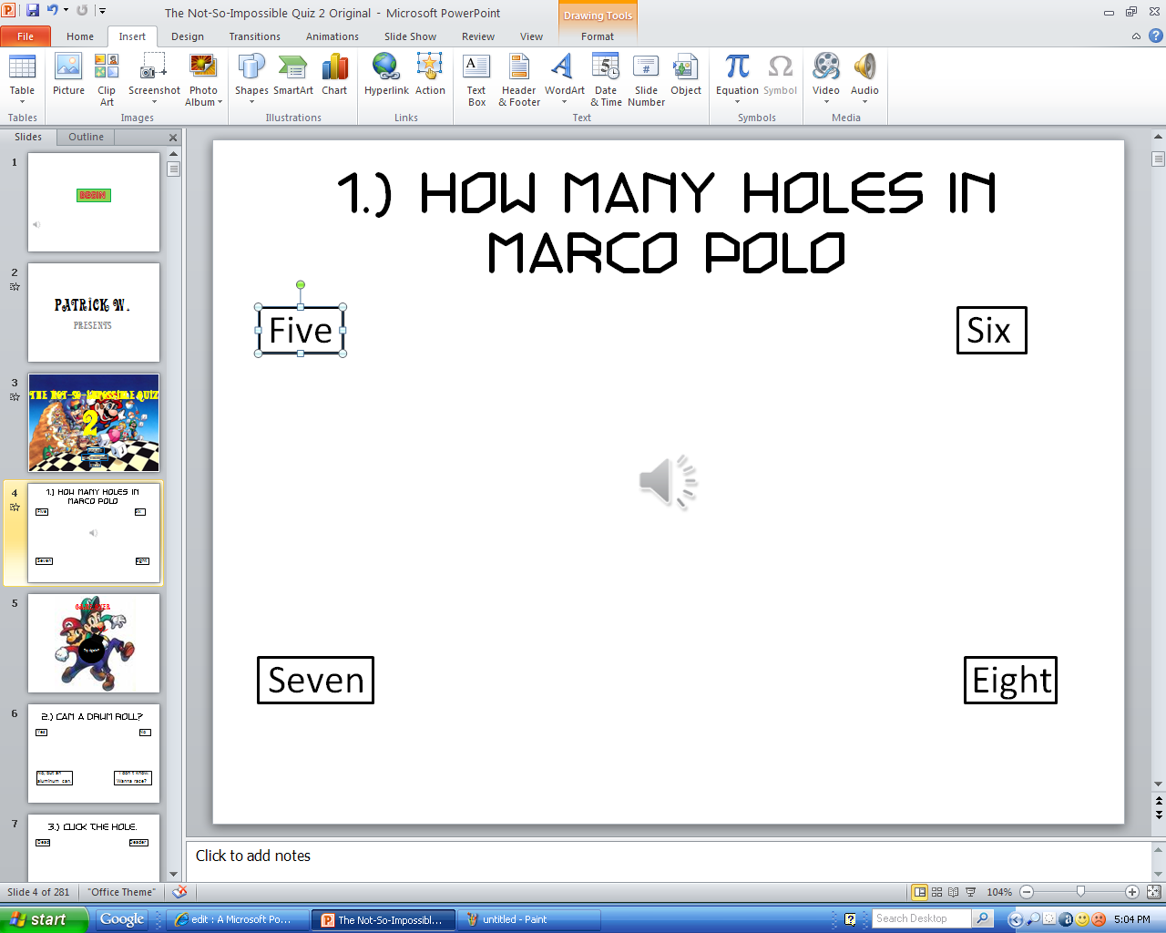
Task: Click the notes area to add notes
Action: (669, 860)
